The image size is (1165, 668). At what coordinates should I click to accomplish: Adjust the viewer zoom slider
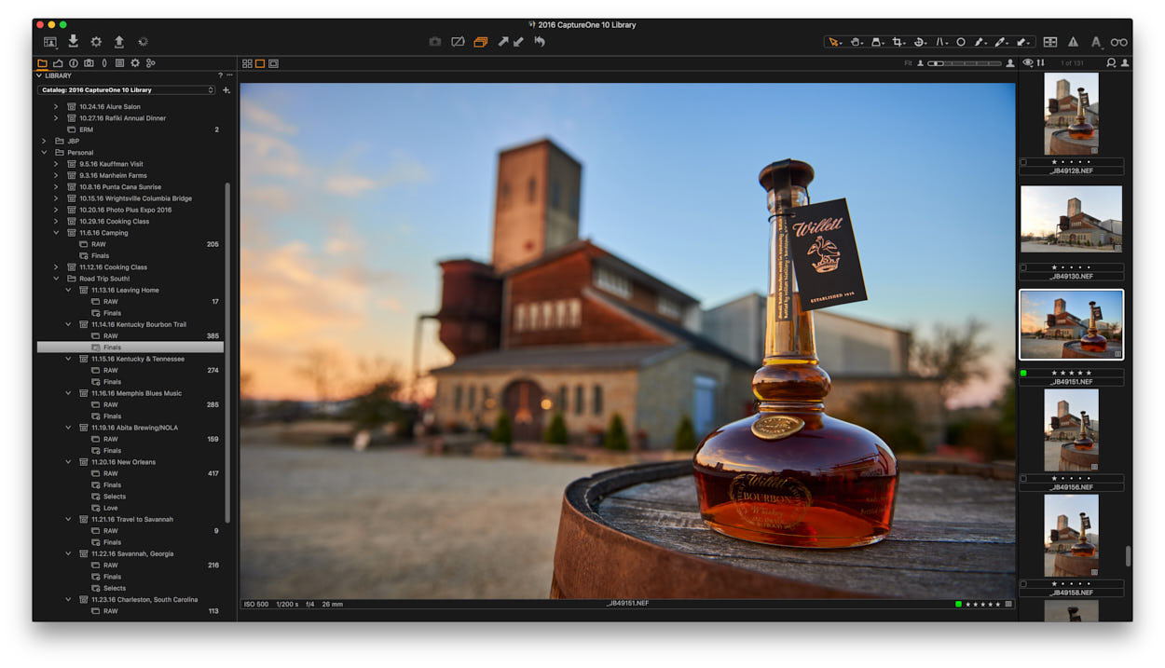coord(965,63)
